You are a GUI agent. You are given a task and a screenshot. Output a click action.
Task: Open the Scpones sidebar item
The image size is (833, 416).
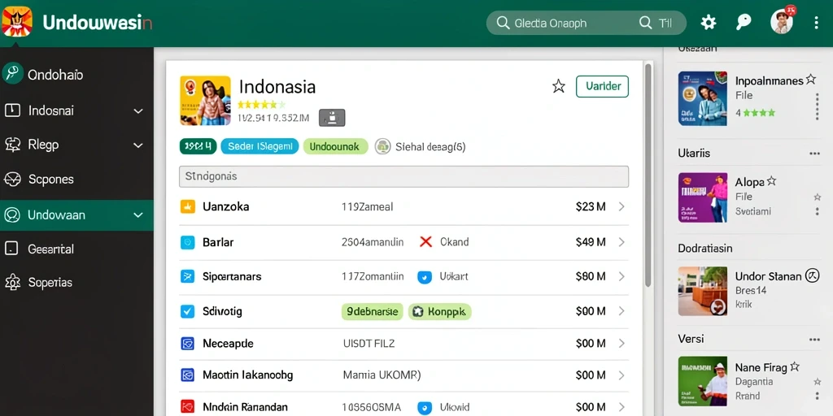coord(76,180)
